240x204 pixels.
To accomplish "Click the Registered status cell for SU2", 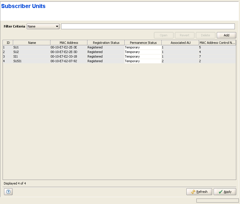I will click(x=95, y=52).
